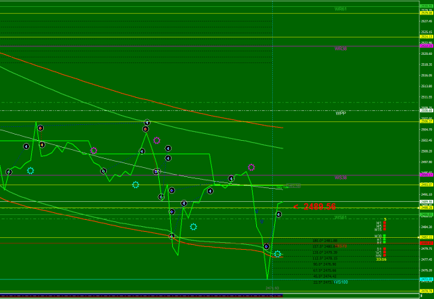
Task: Click the 2471.93 low price label
Action: click(x=272, y=288)
